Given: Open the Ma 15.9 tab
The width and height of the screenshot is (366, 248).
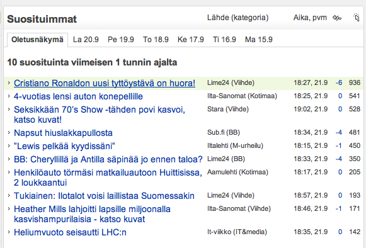Looking at the screenshot, I should 259,40.
